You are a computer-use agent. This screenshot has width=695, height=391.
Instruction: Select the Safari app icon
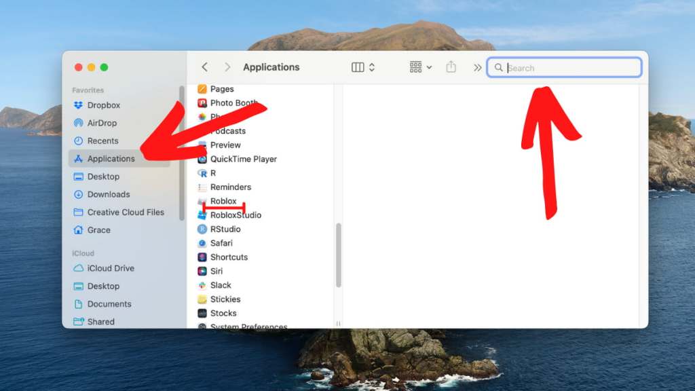(202, 243)
